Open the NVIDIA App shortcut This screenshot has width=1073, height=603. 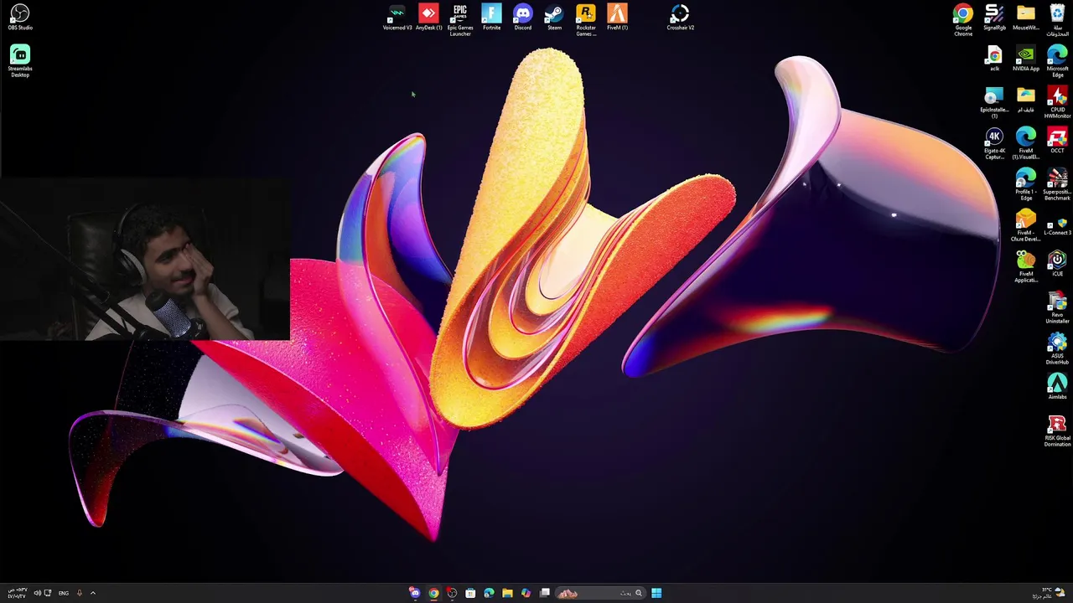(1026, 59)
